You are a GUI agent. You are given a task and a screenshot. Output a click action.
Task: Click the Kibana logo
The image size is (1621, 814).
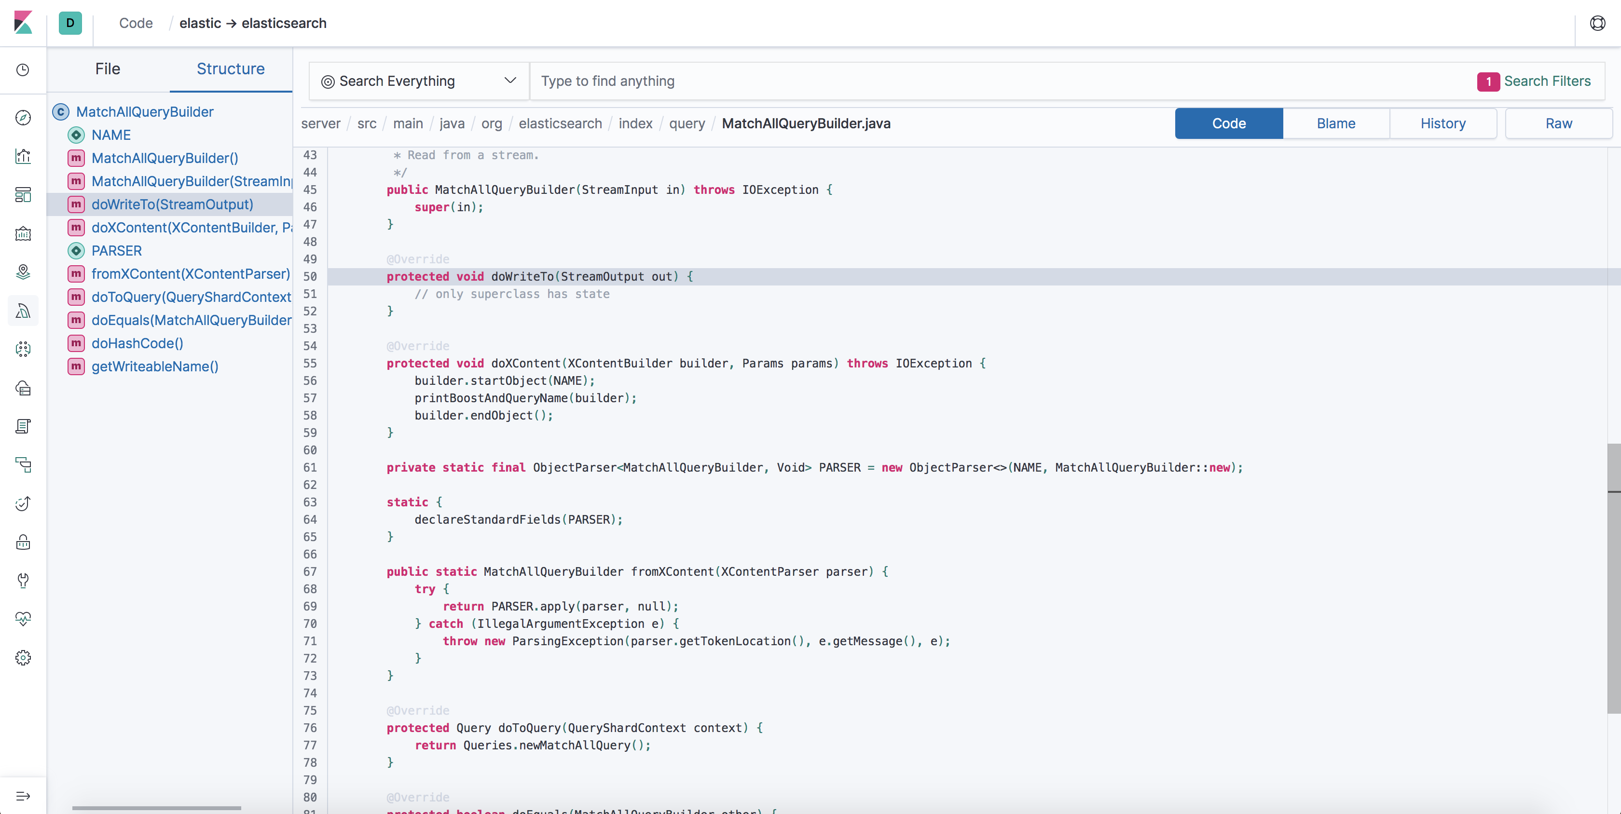(x=23, y=23)
